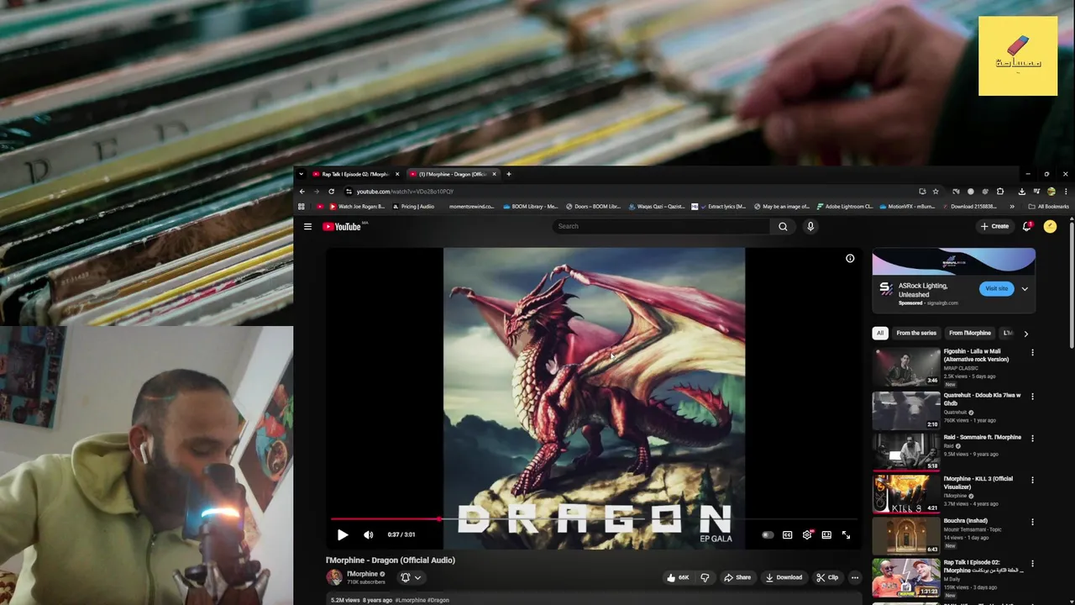Seek on the red video progress bar
This screenshot has width=1075, height=605.
point(594,519)
